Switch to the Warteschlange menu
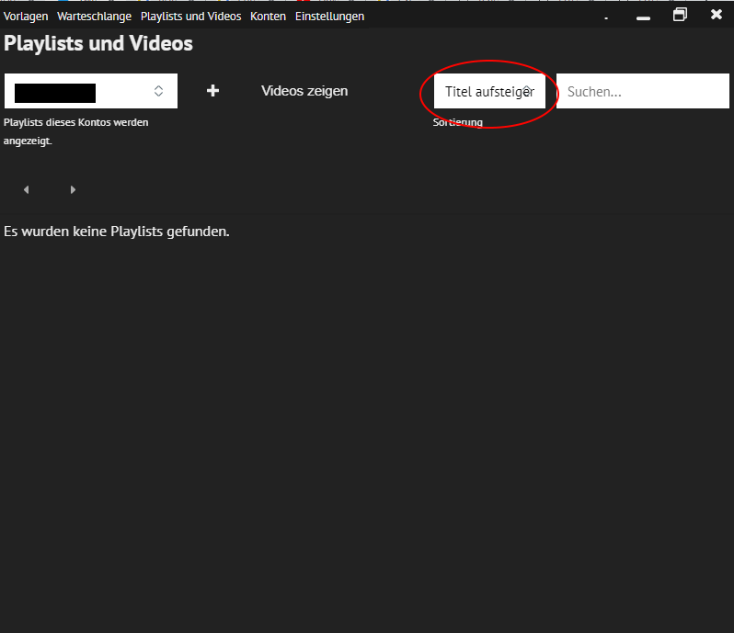The image size is (734, 633). click(94, 17)
